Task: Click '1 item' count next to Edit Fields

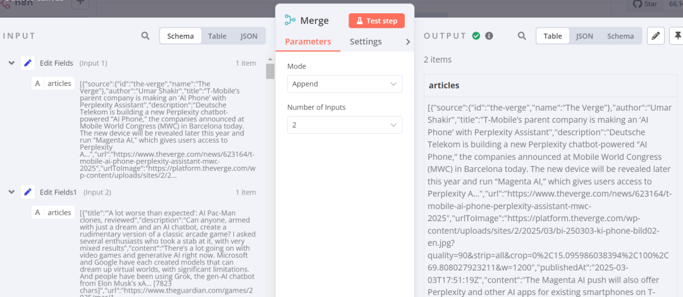Action: [245, 63]
